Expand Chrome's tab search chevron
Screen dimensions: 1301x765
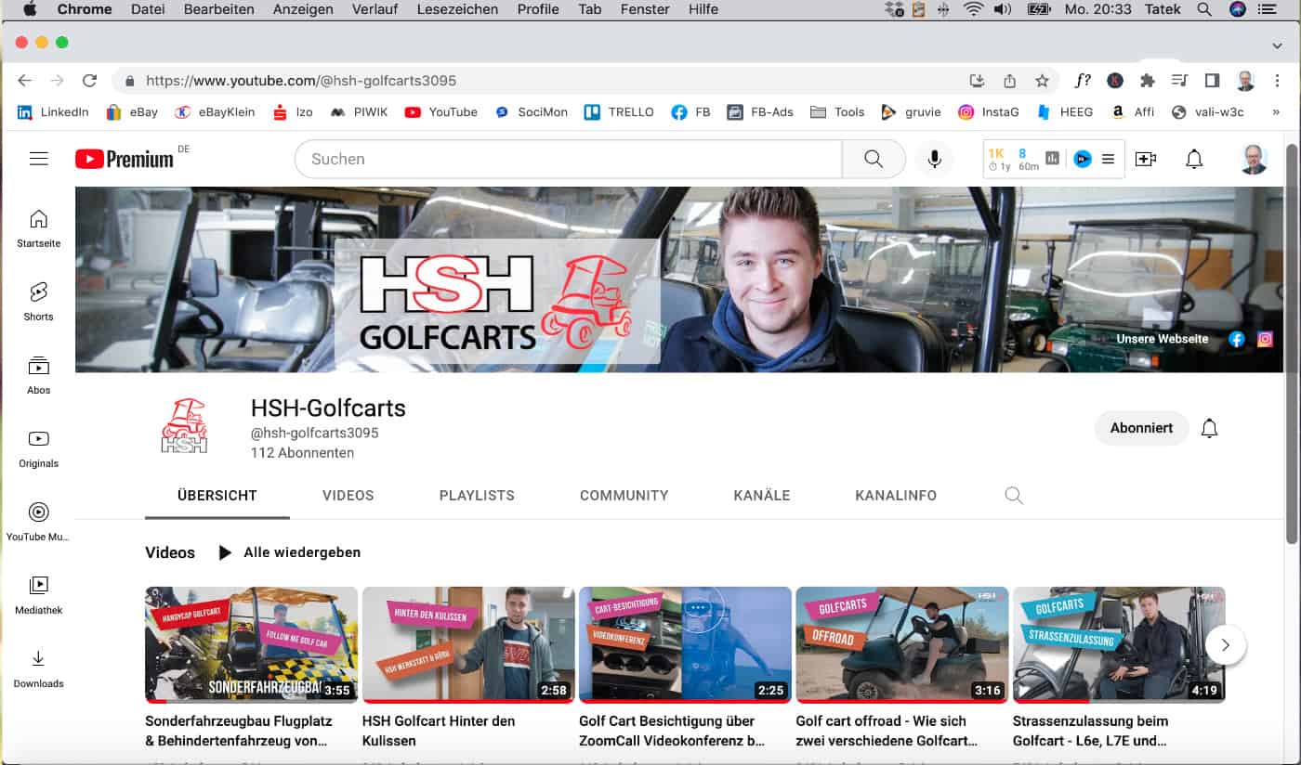point(1277,45)
